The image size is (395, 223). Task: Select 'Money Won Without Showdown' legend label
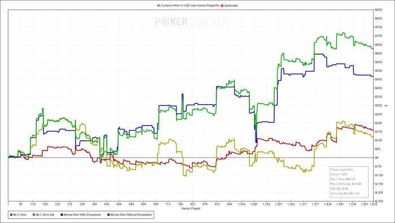(131, 215)
